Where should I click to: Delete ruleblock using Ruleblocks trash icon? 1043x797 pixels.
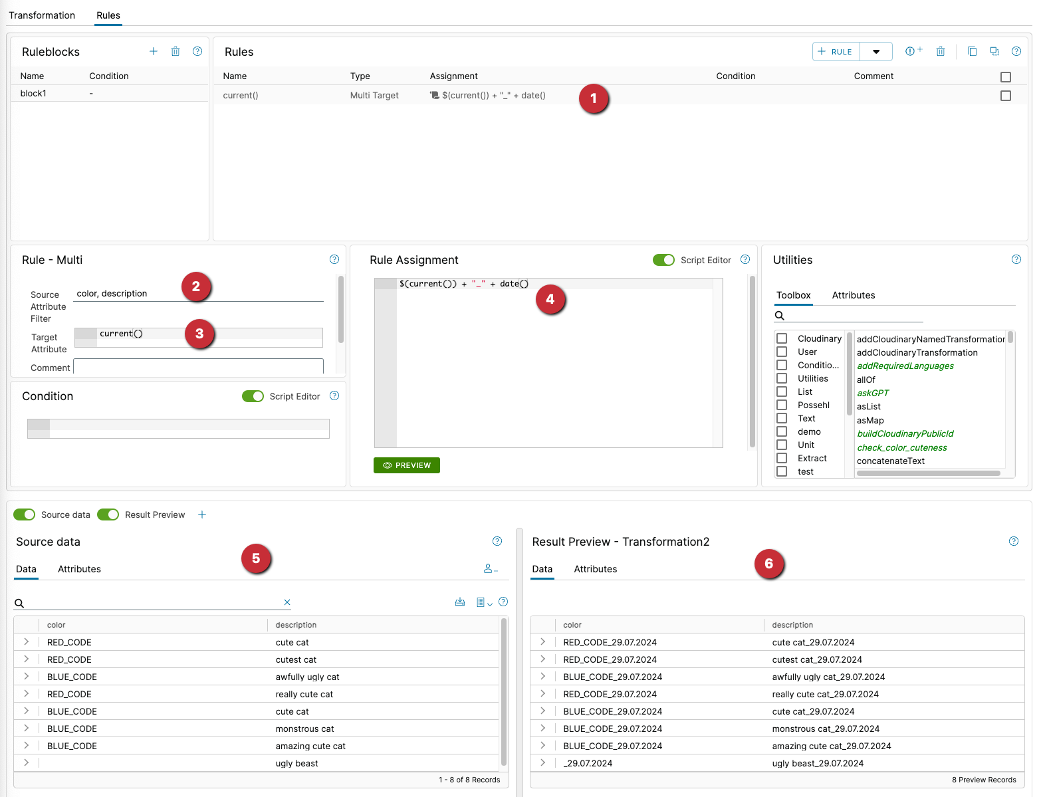[x=175, y=51]
